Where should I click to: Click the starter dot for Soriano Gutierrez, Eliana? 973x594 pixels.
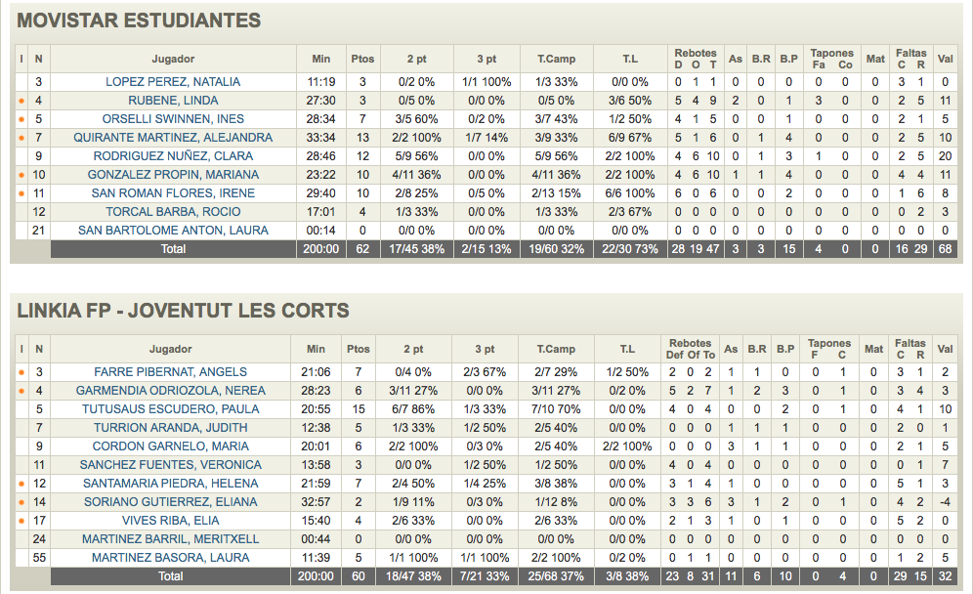pos(21,502)
